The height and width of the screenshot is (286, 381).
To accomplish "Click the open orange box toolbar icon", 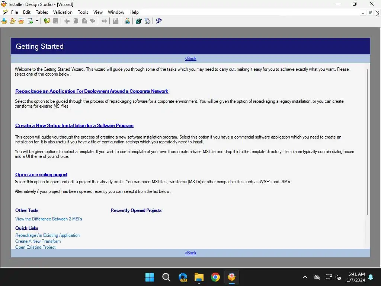I will tap(21, 21).
